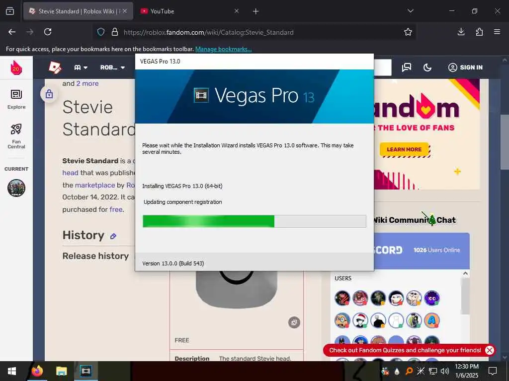This screenshot has width=509, height=381.
Task: Bookmark this page with star icon
Action: pyautogui.click(x=408, y=32)
